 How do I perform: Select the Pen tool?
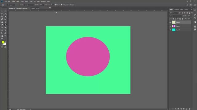(2, 30)
